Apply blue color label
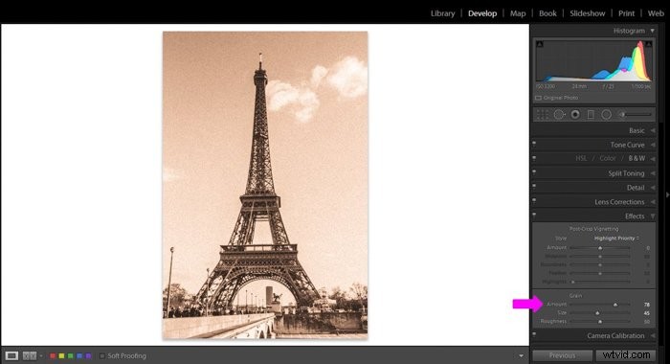The image size is (670, 364). coord(79,356)
